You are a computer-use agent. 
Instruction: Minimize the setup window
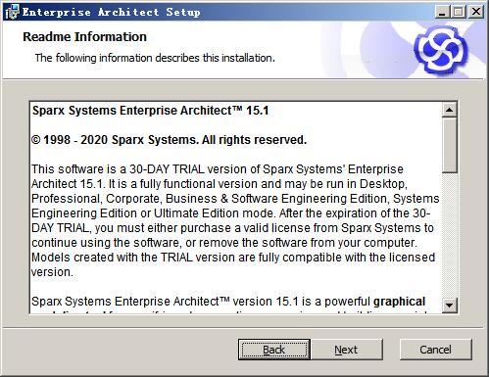click(442, 12)
